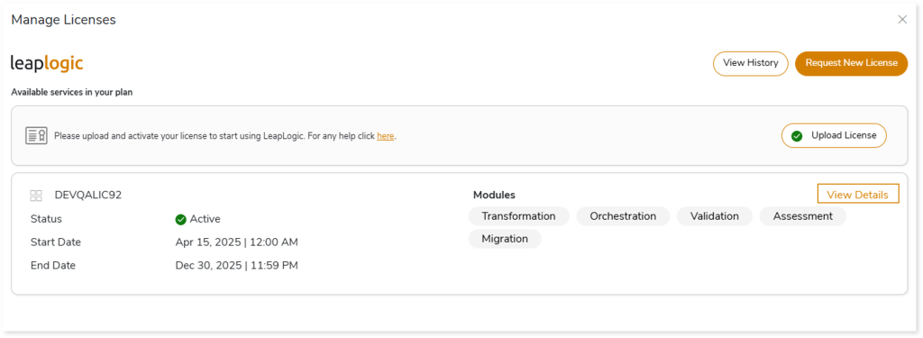Click the grid icon beside DEVQALIC92
Image resolution: width=923 pixels, height=338 pixels.
click(36, 196)
